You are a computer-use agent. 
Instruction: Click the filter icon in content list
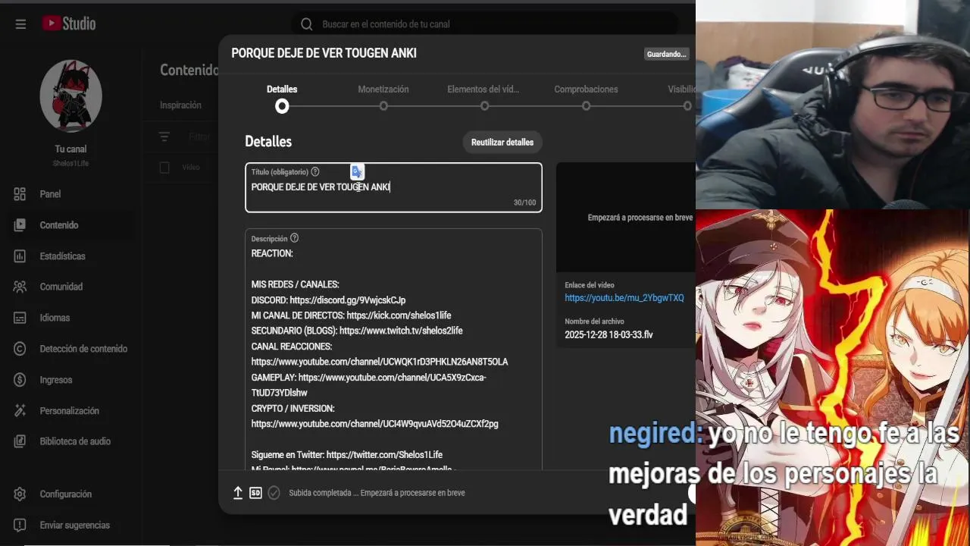(164, 137)
